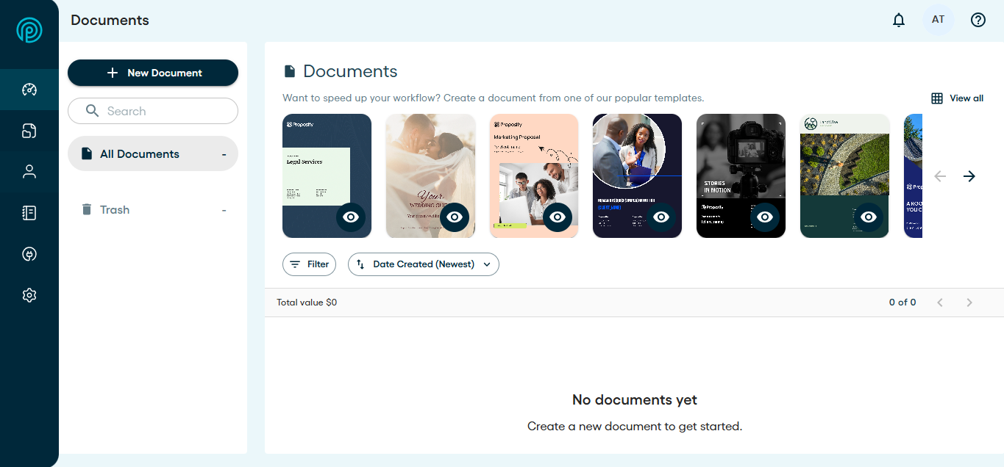The image size is (1004, 467).
Task: Preview the green landscaping template eye icon
Action: 869,217
